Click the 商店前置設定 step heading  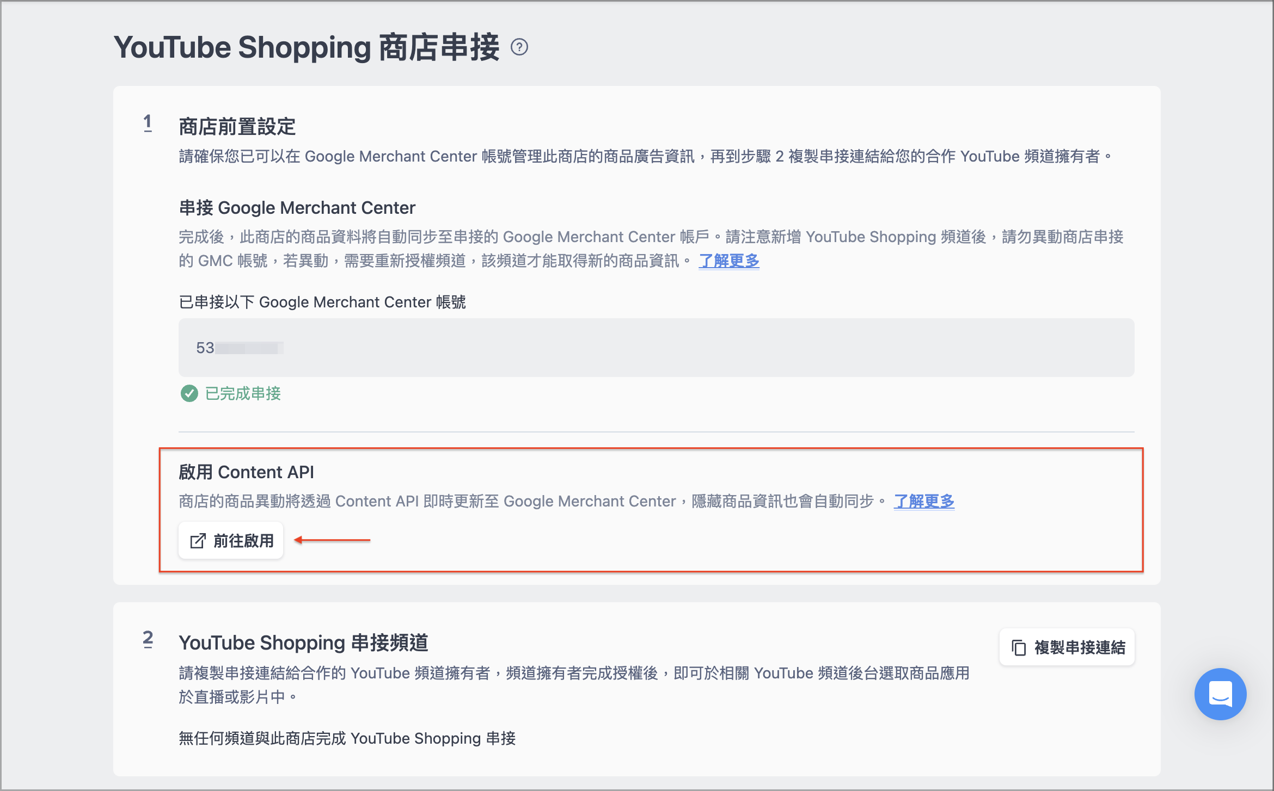click(237, 127)
